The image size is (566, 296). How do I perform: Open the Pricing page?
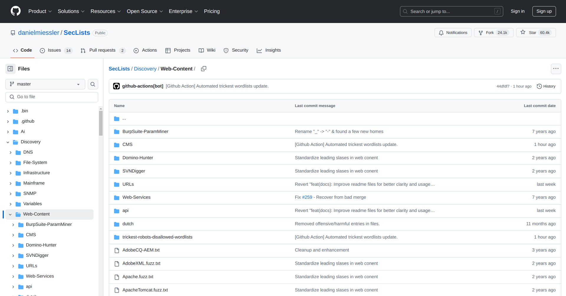[x=212, y=11]
